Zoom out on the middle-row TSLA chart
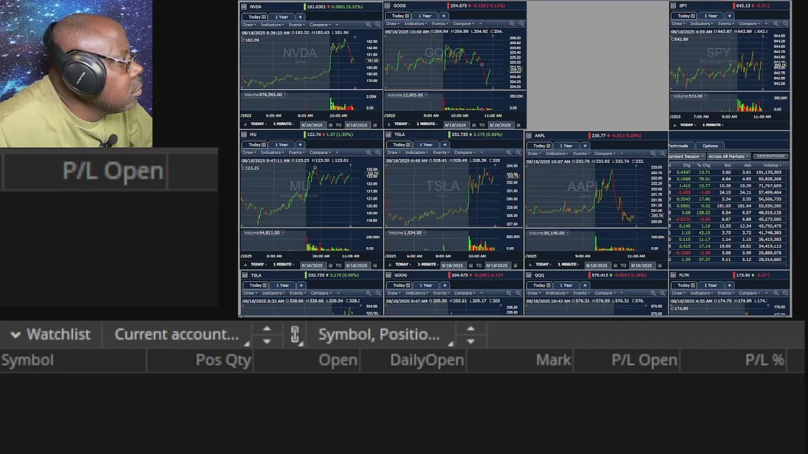The height and width of the screenshot is (454, 808). (518, 153)
